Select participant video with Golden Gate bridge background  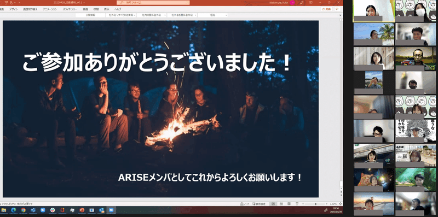[x=374, y=203]
